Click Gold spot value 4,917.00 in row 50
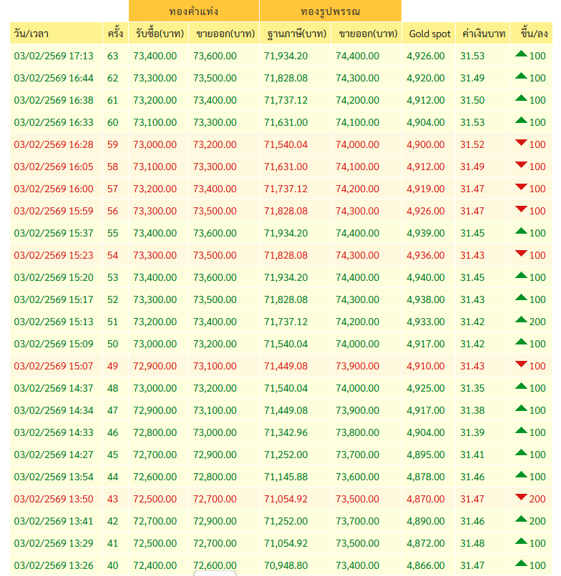Viewport: 561px width, 576px height. (426, 344)
